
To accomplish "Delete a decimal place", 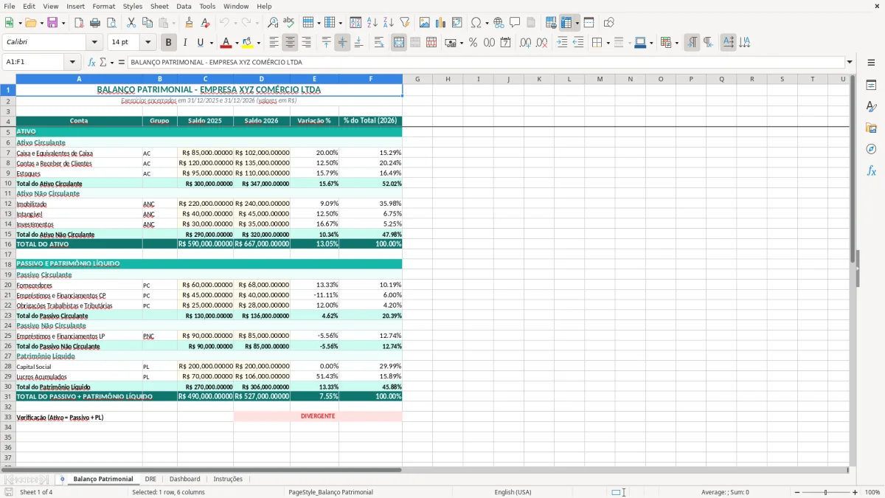I will click(x=542, y=43).
